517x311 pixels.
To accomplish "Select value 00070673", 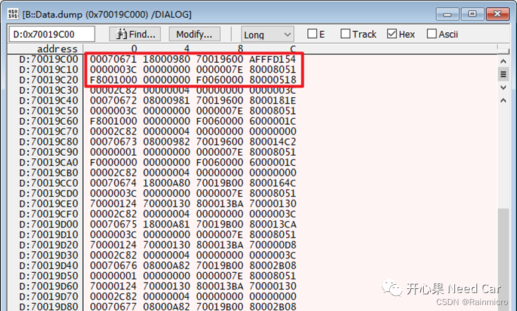I will tap(114, 141).
